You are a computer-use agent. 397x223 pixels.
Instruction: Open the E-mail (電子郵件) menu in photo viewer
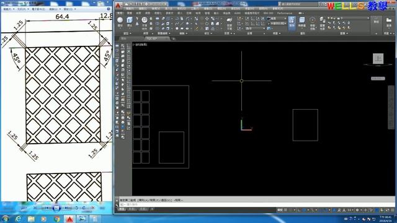(38, 9)
